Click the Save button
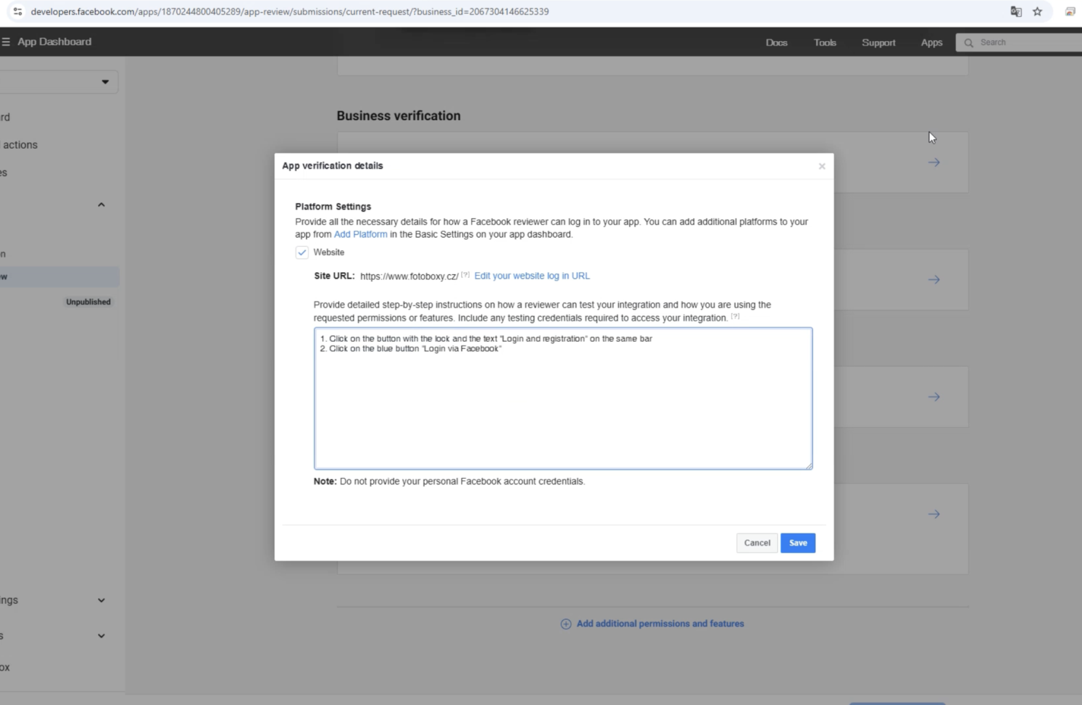Image resolution: width=1082 pixels, height=705 pixels. click(797, 543)
